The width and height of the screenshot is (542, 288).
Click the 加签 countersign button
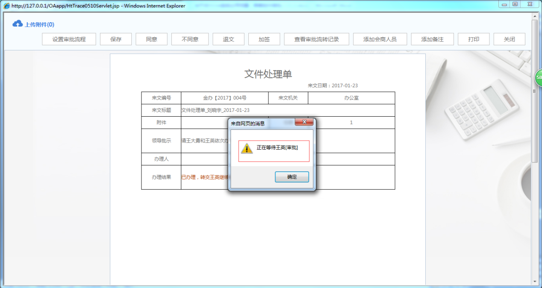click(264, 39)
